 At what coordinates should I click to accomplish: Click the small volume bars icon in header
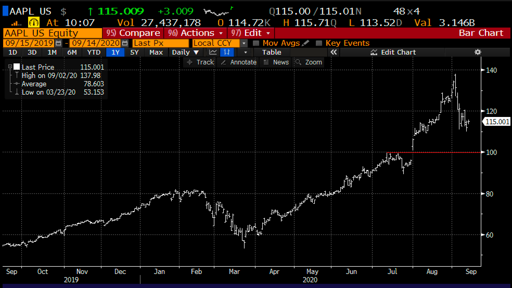[17, 24]
